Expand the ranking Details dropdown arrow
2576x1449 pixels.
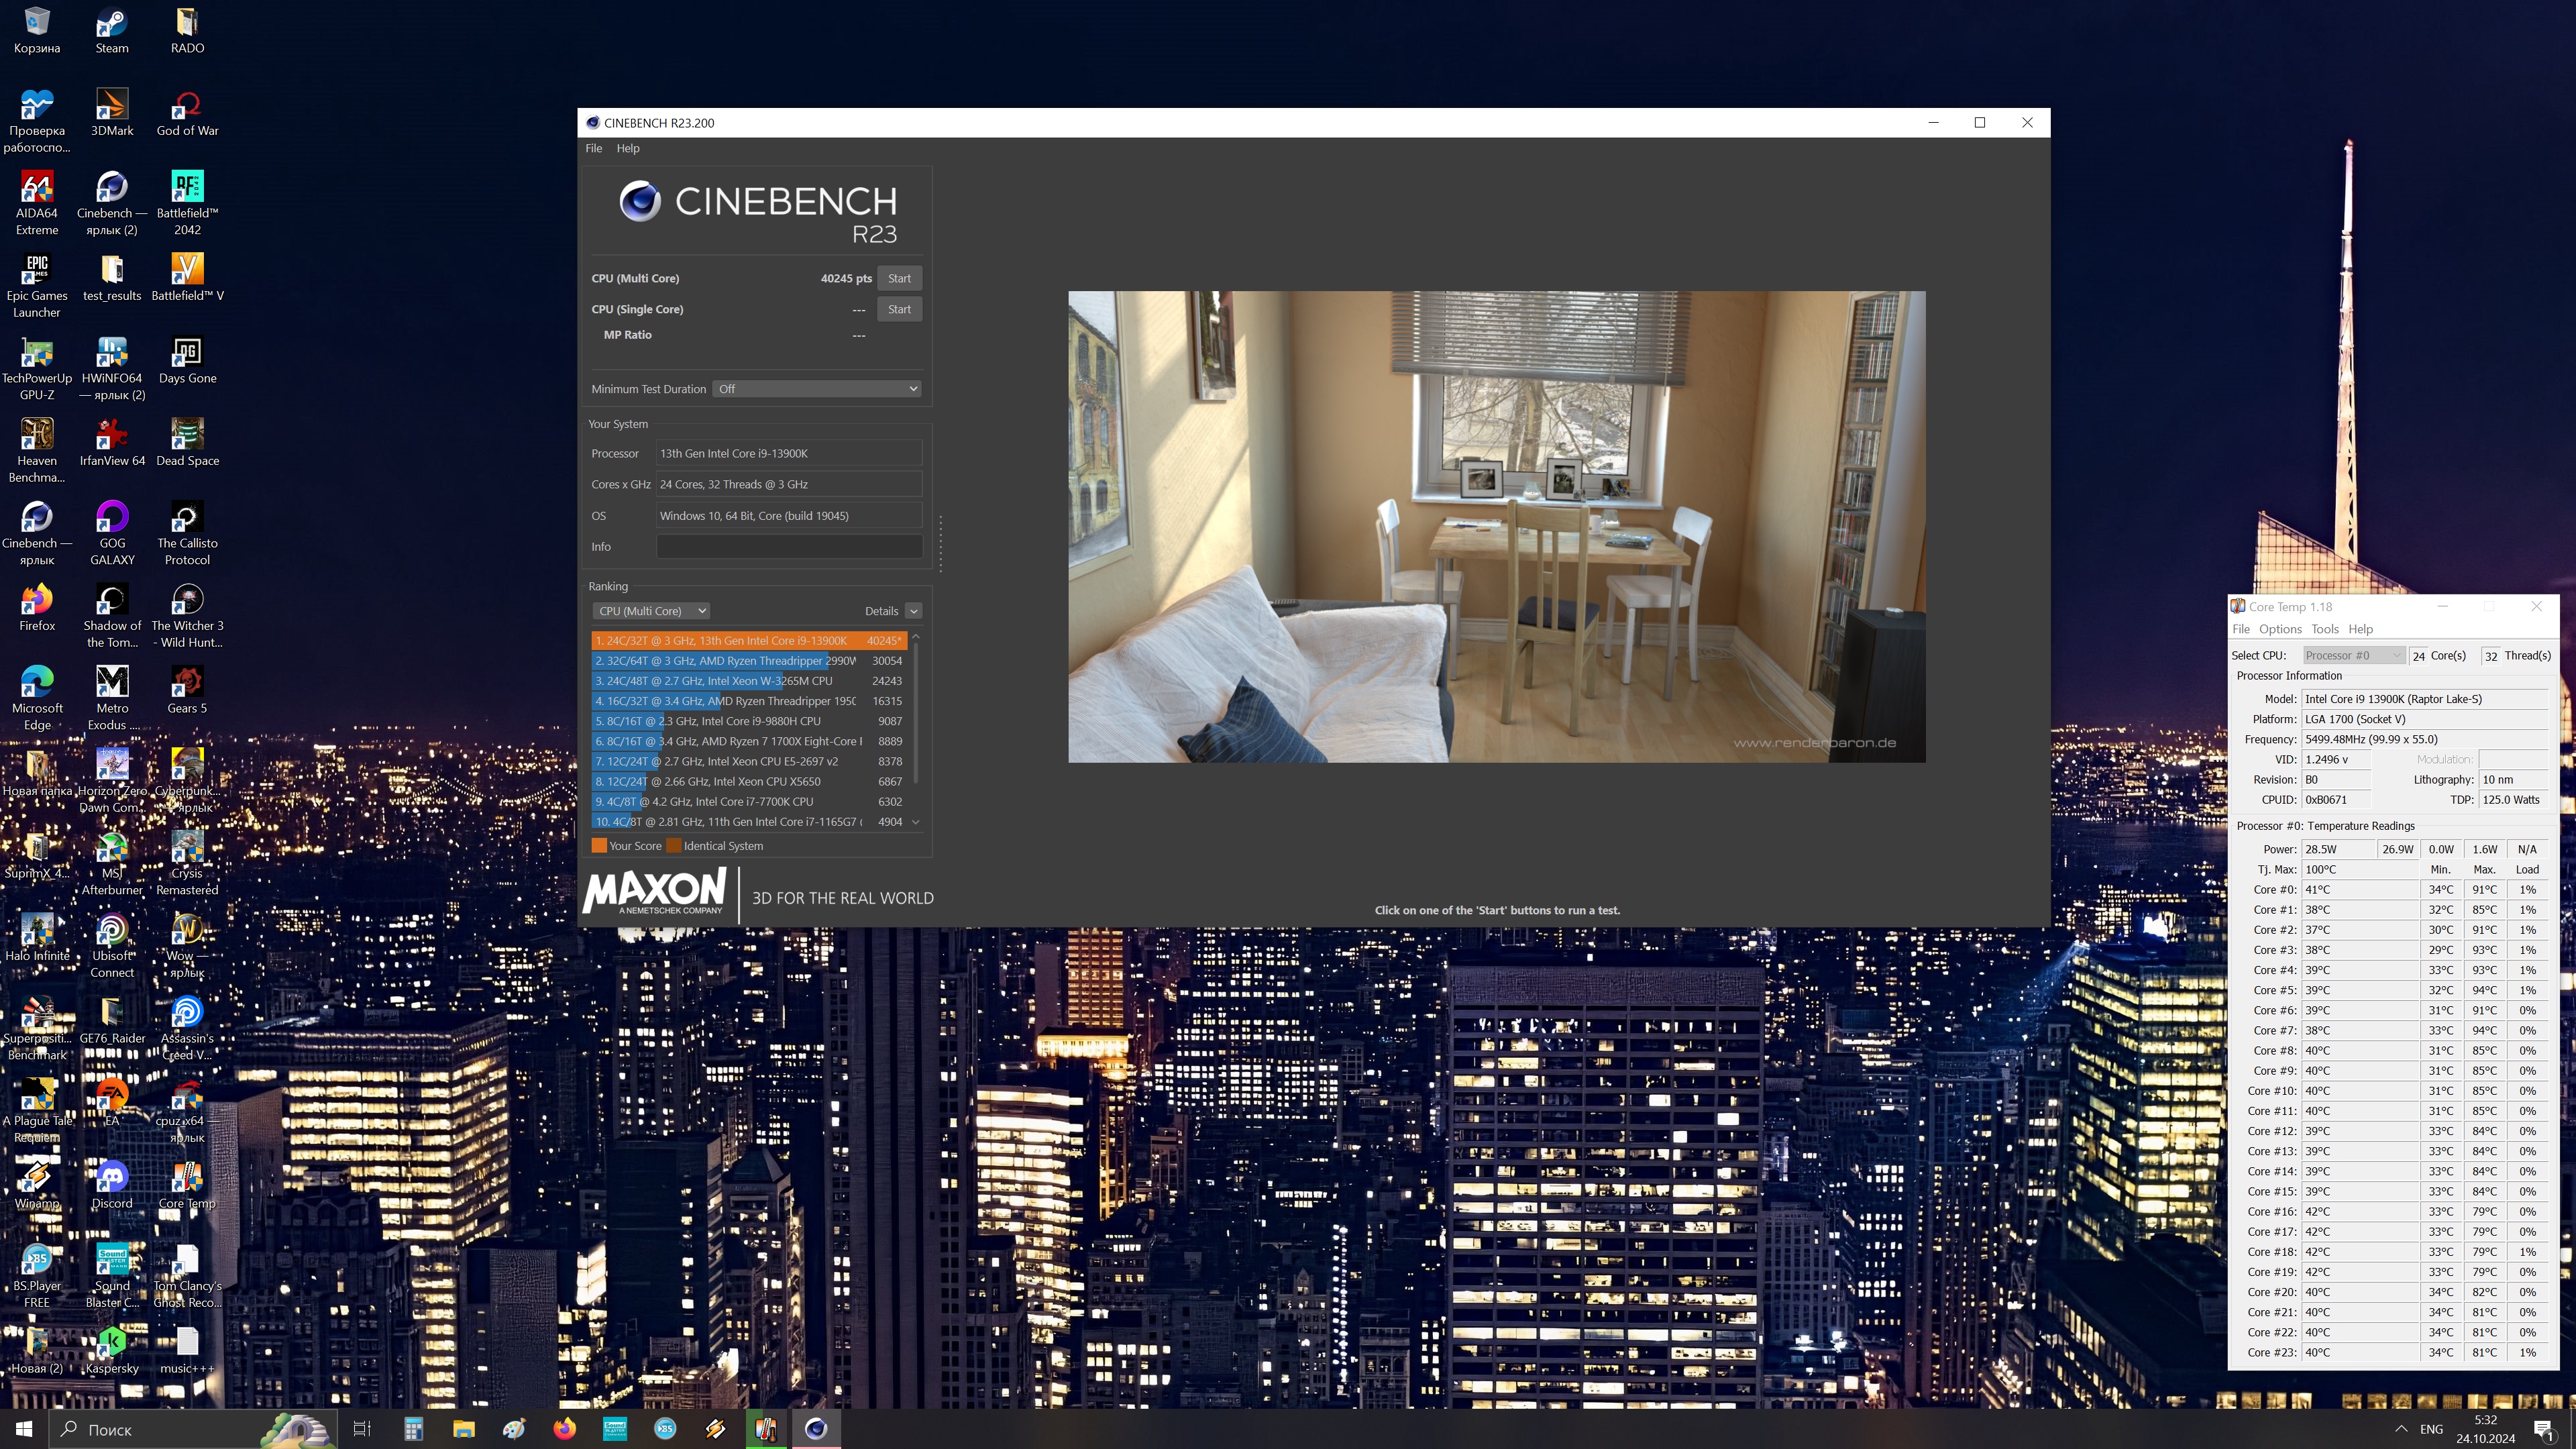(913, 611)
